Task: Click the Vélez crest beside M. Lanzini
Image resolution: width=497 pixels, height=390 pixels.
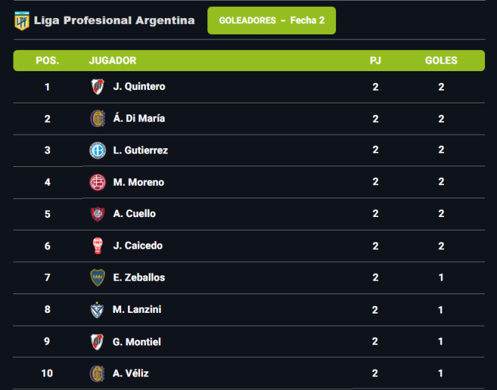Action: (97, 310)
